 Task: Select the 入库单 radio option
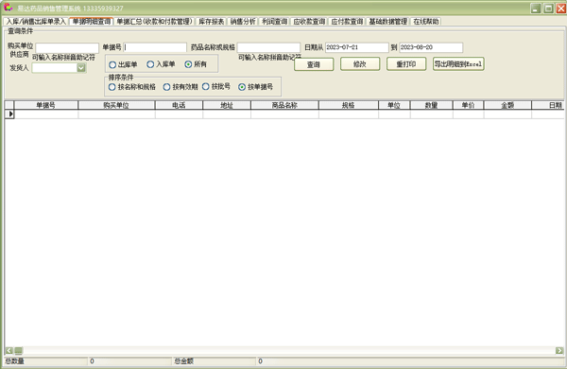pos(161,64)
